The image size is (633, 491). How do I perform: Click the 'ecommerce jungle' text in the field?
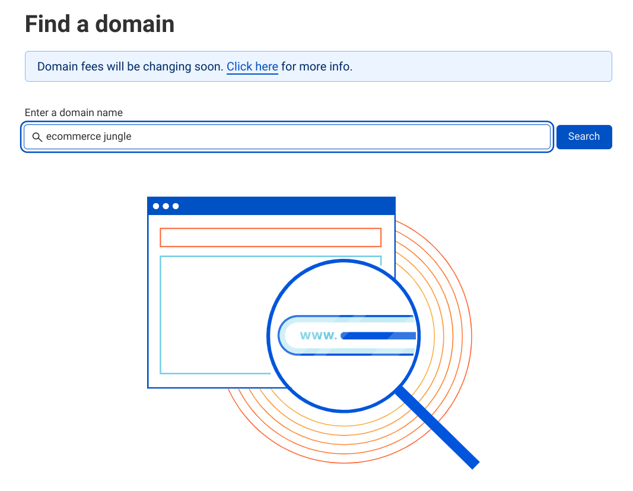click(x=89, y=137)
